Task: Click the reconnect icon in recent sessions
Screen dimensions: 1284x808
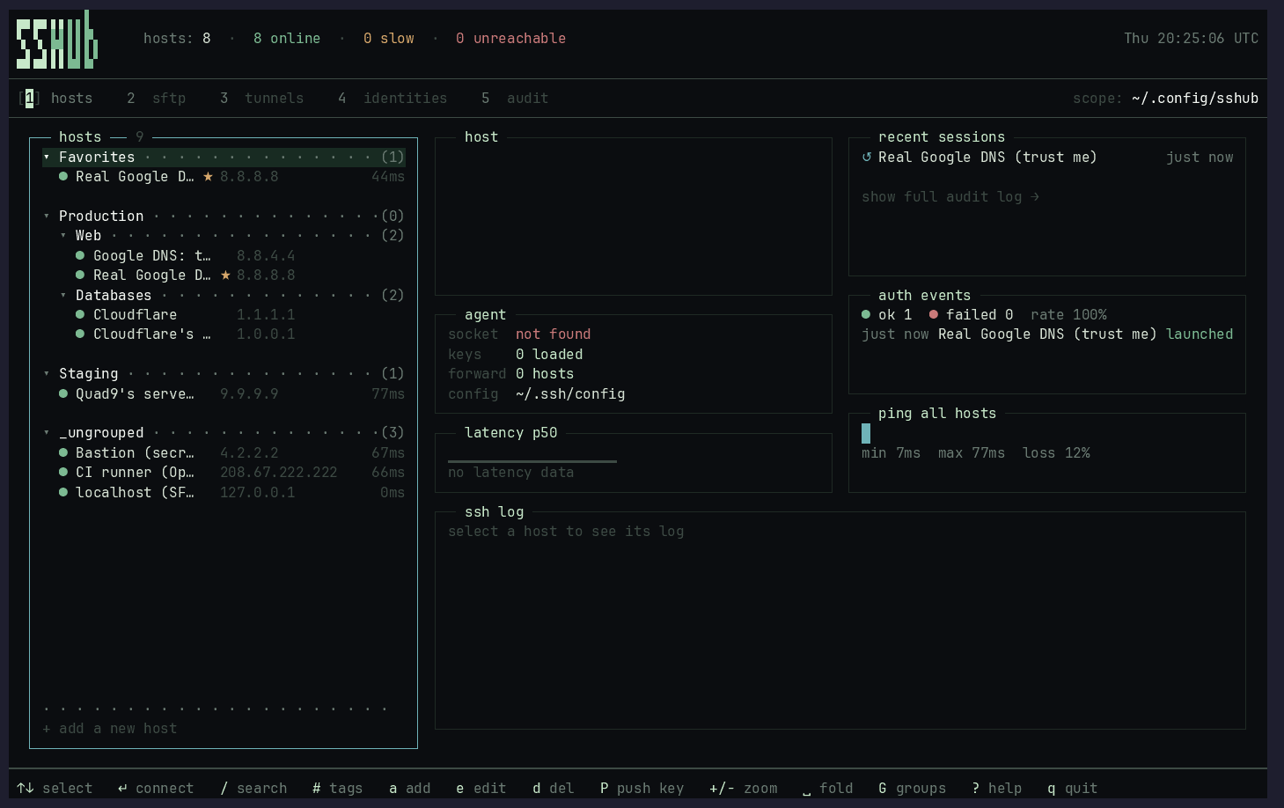Action: coord(867,158)
